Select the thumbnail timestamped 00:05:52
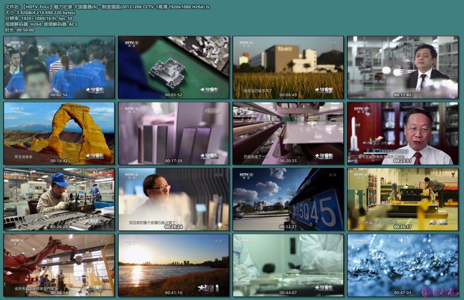The height and width of the screenshot is (300, 464). (174, 67)
